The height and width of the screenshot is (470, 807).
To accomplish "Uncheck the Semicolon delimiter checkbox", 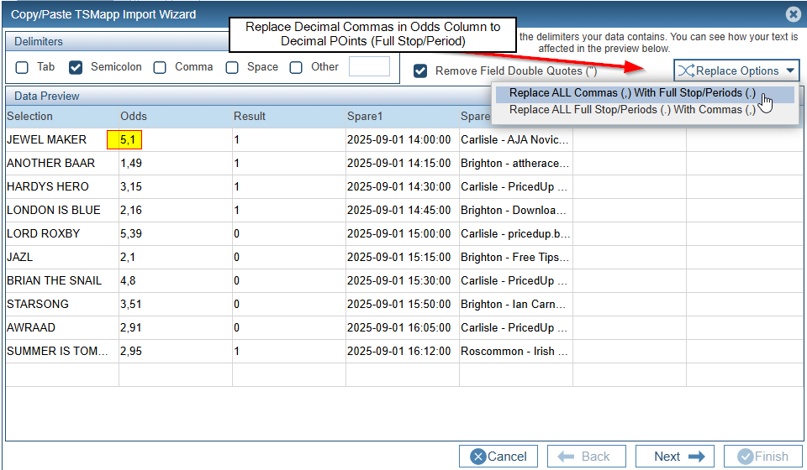I will pos(76,67).
